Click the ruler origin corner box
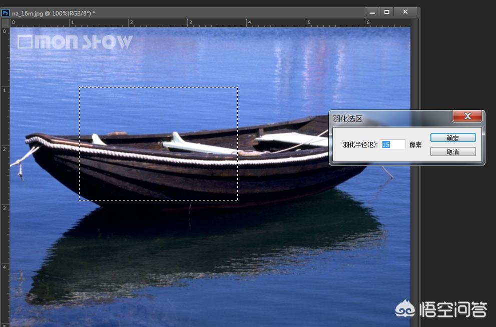Viewport: 496px width, 327px height. pos(5,23)
